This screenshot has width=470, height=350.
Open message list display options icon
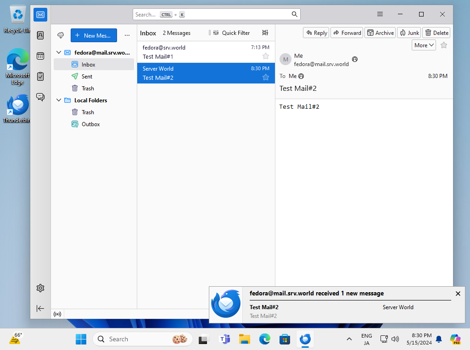click(x=265, y=33)
